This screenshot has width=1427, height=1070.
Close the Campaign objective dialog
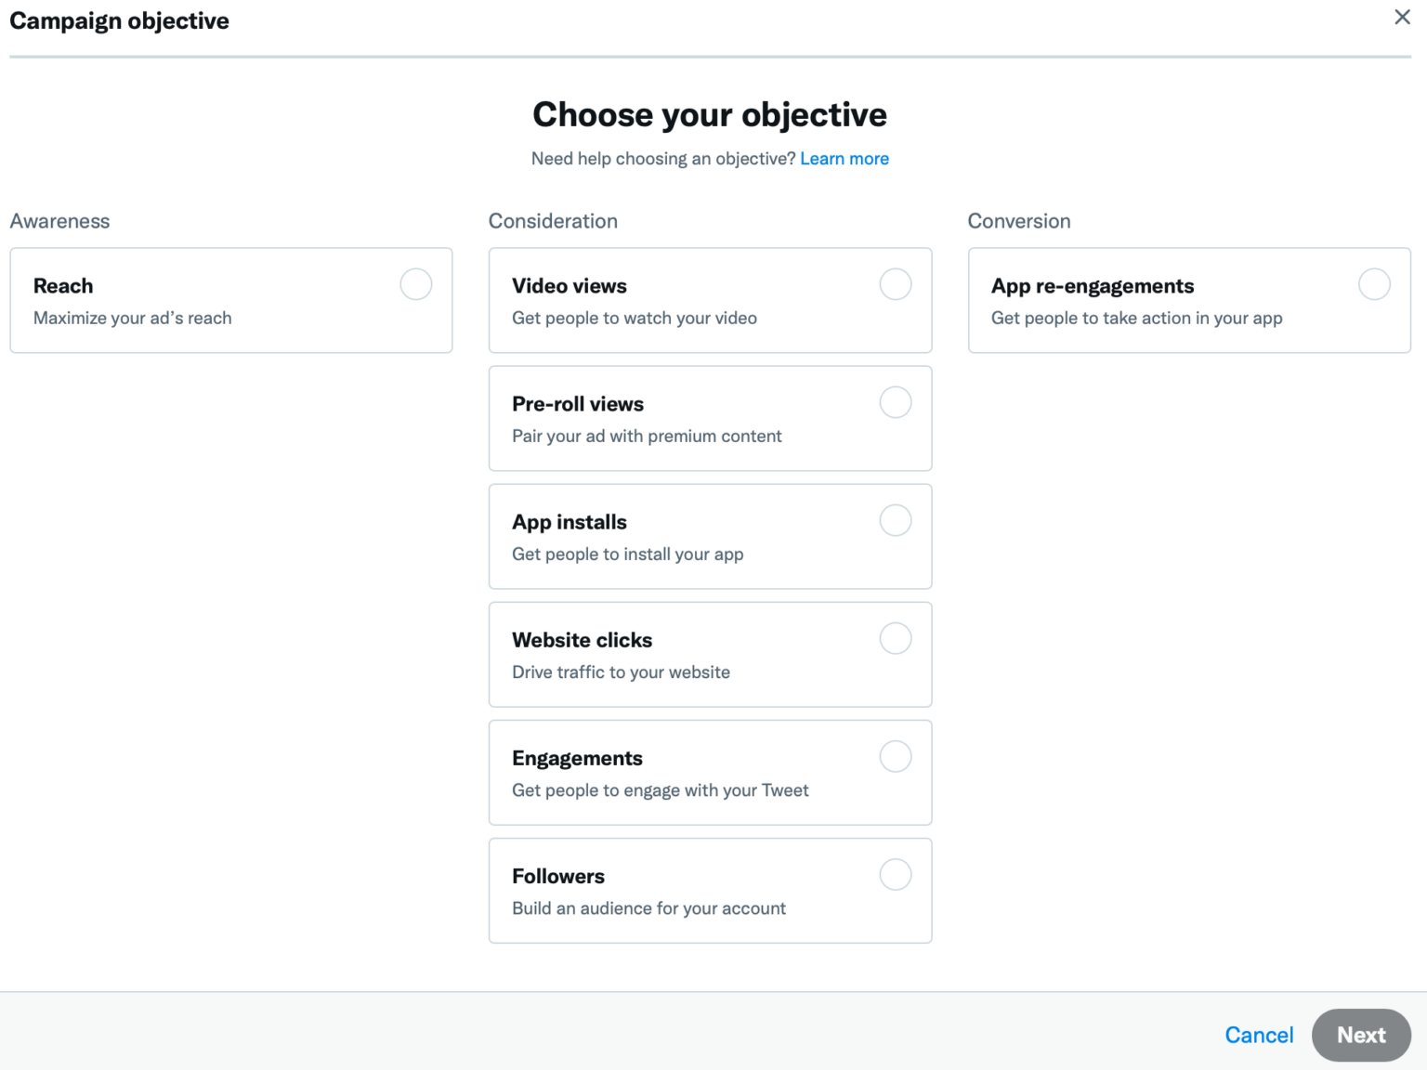1402,17
